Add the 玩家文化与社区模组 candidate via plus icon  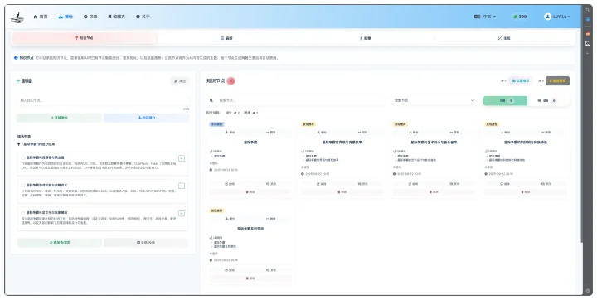coord(182,213)
